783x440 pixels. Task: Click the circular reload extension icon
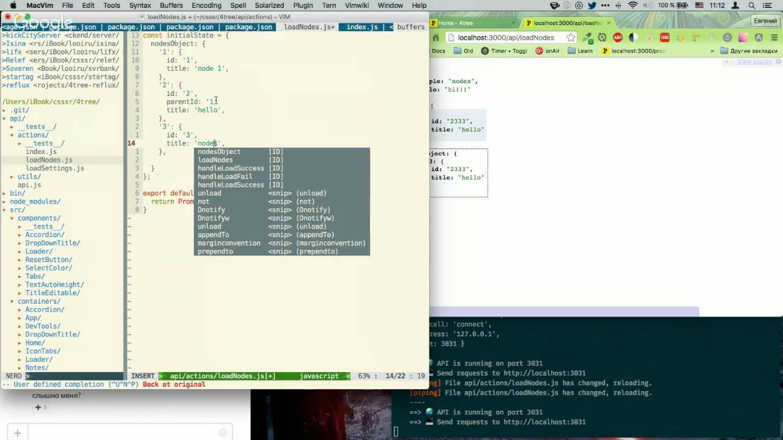point(603,37)
